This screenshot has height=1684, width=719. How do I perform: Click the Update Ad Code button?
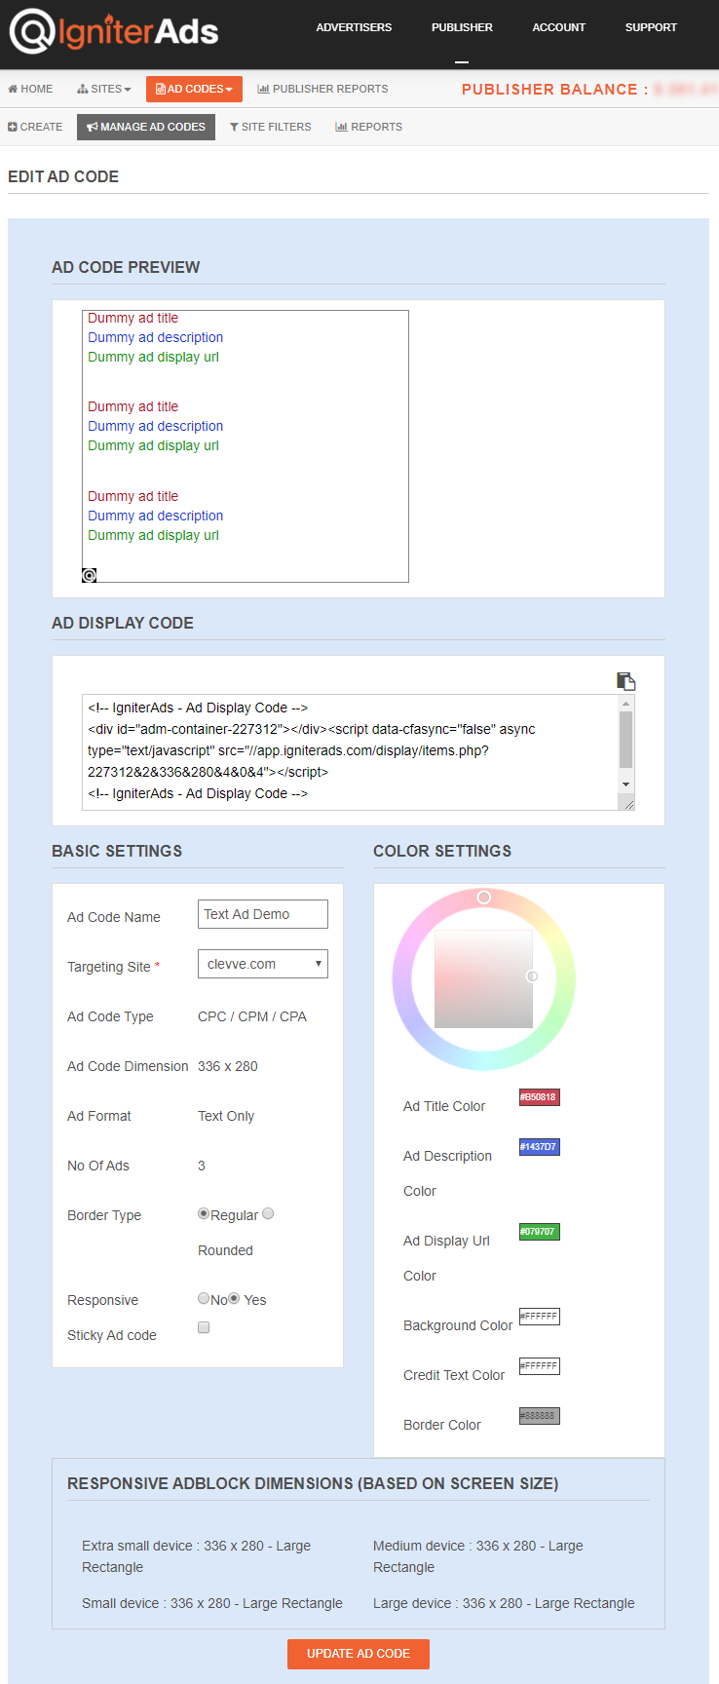[x=359, y=1654]
